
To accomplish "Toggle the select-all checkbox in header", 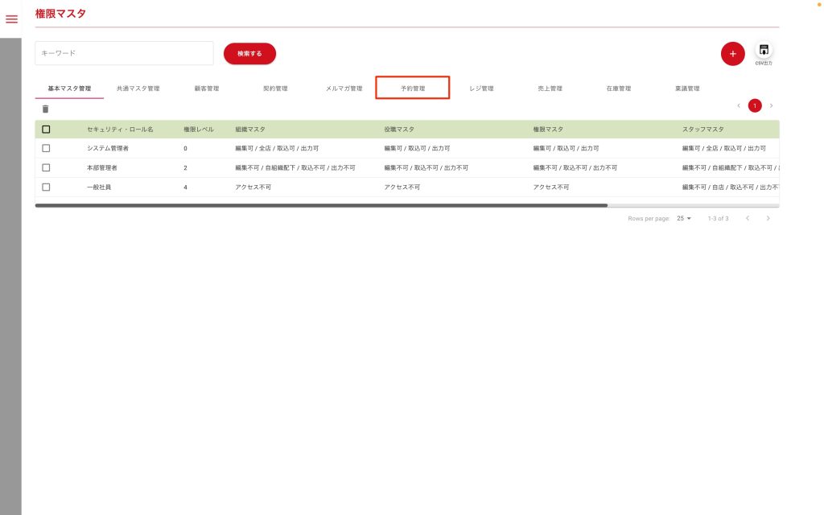I will click(x=46, y=129).
